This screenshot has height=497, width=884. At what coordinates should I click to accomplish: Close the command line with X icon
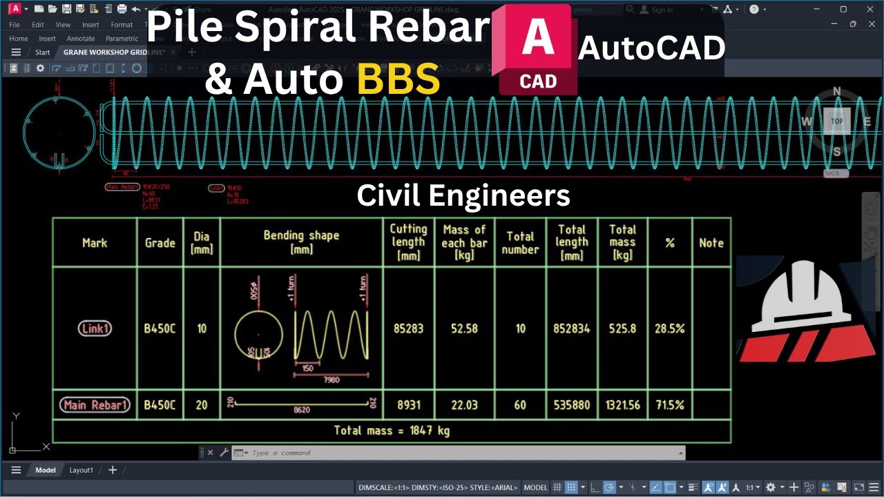click(211, 453)
